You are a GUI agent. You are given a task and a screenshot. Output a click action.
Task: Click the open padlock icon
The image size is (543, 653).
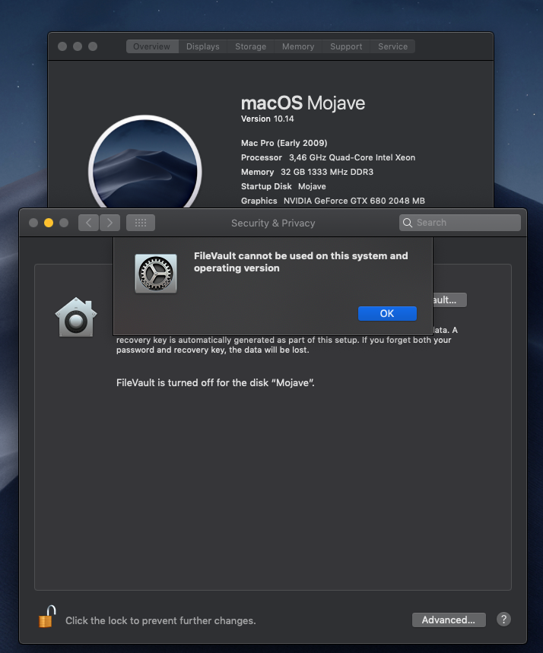click(x=46, y=617)
